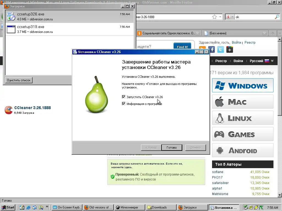Click author PKO17 in Top 5
This screenshot has width=282, height=211.
tap(217, 177)
